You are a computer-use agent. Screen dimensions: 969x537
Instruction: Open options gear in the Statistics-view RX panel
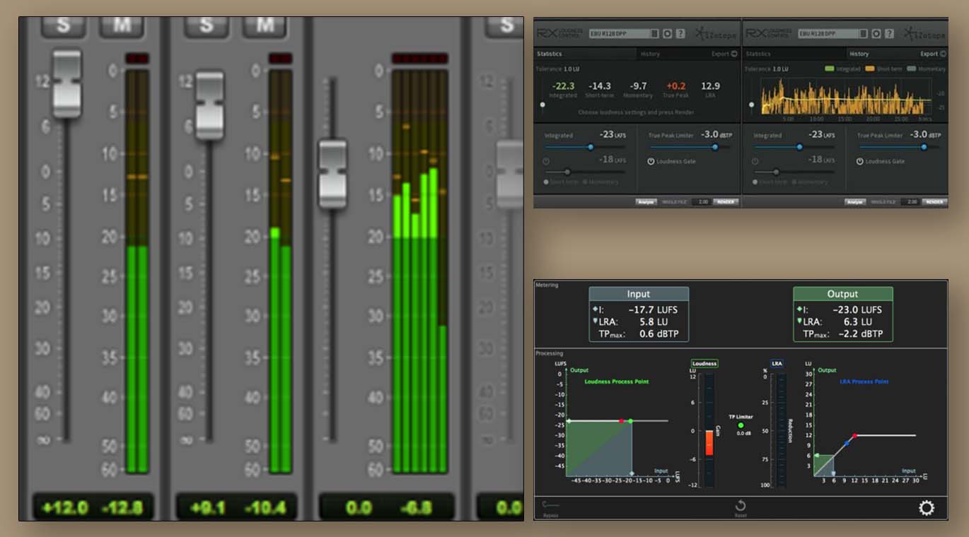pyautogui.click(x=667, y=33)
